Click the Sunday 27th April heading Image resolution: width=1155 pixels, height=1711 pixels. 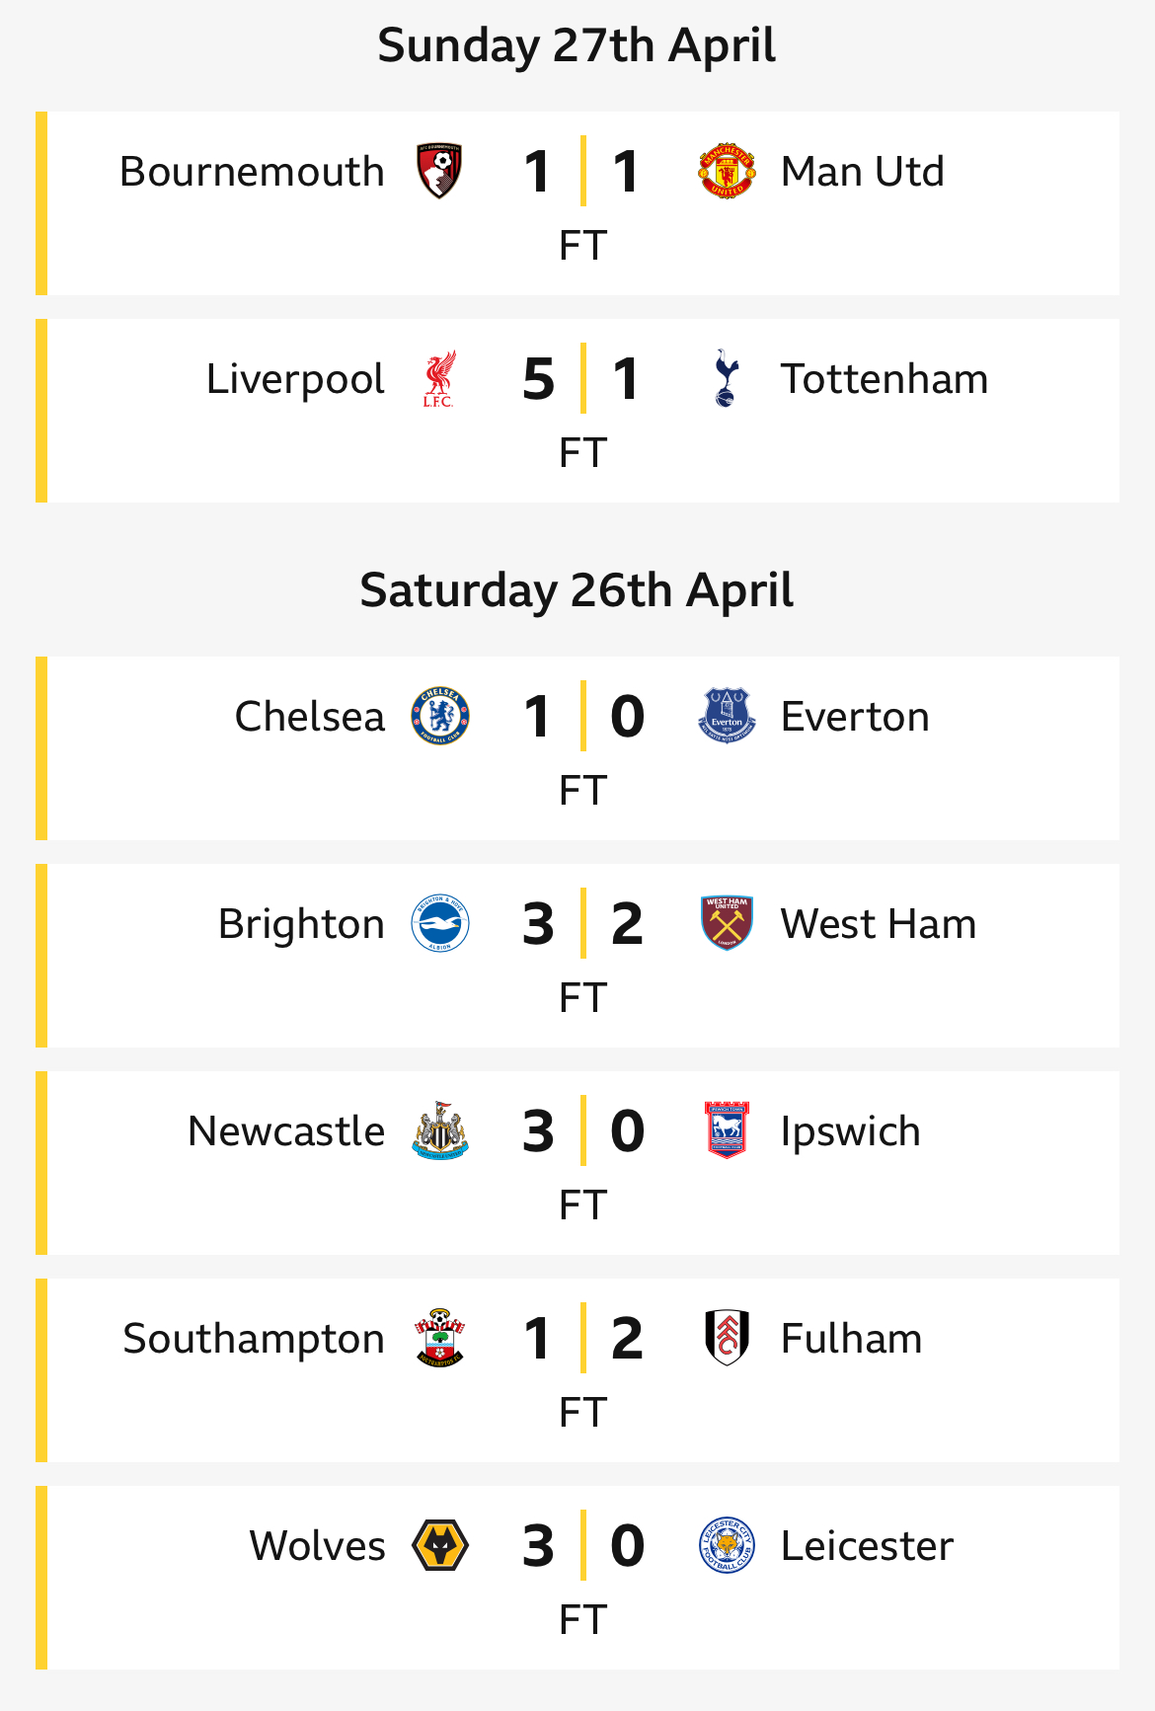577,45
